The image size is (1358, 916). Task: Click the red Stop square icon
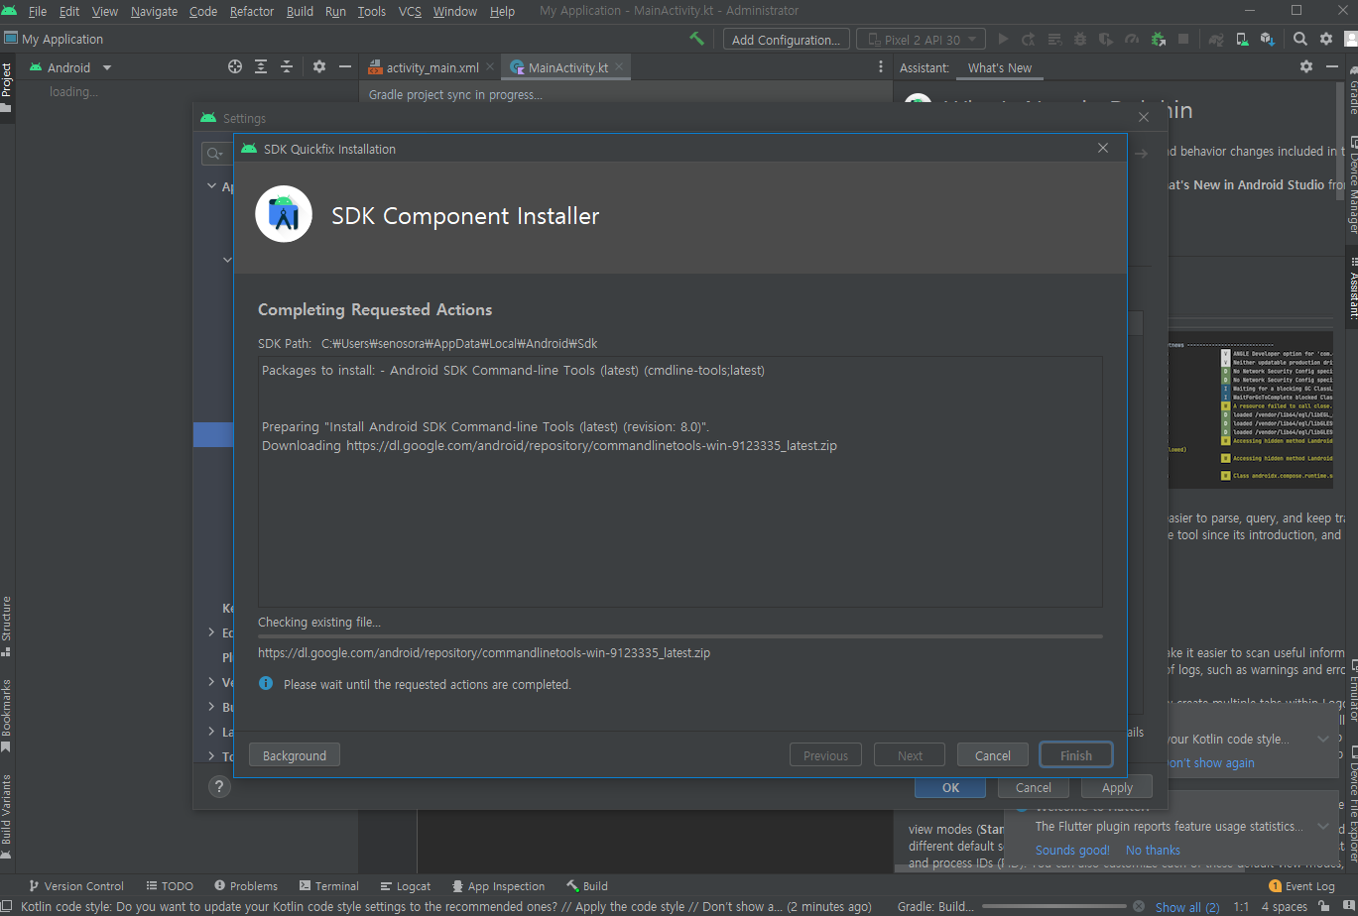pos(1183,39)
